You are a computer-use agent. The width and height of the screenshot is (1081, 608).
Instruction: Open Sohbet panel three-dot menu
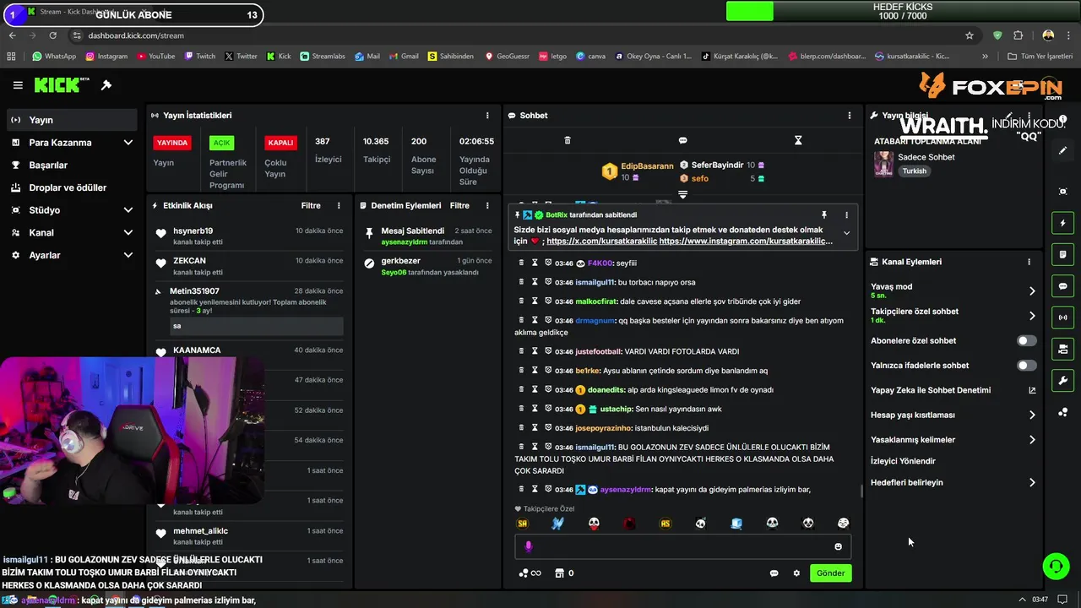point(850,116)
